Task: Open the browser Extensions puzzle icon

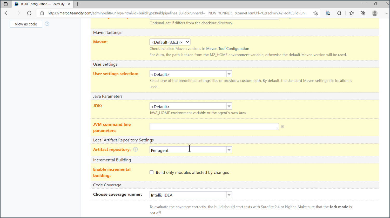Action: (339, 13)
